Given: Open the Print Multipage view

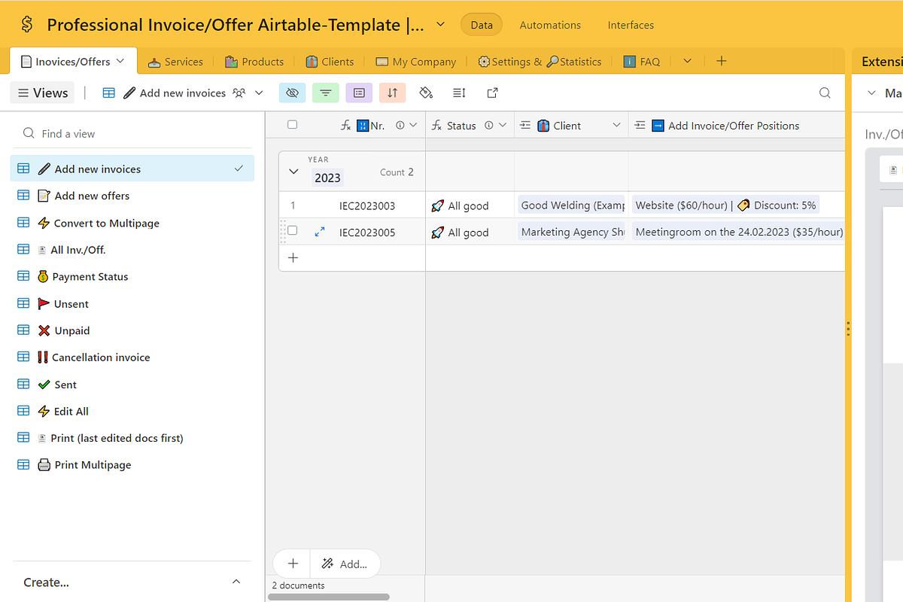Looking at the screenshot, I should pyautogui.click(x=132, y=465).
